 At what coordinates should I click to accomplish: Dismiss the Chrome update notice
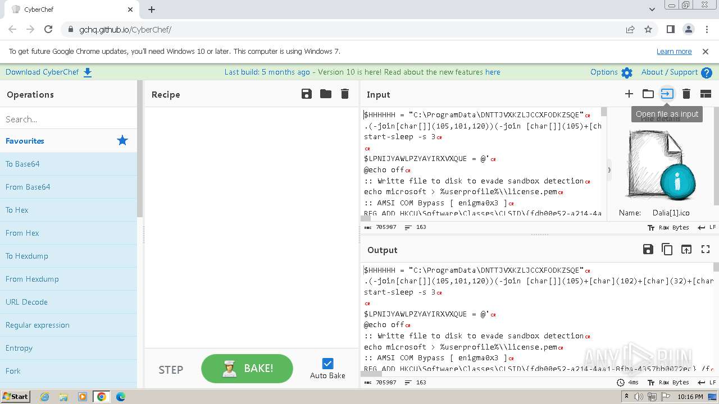click(706, 51)
